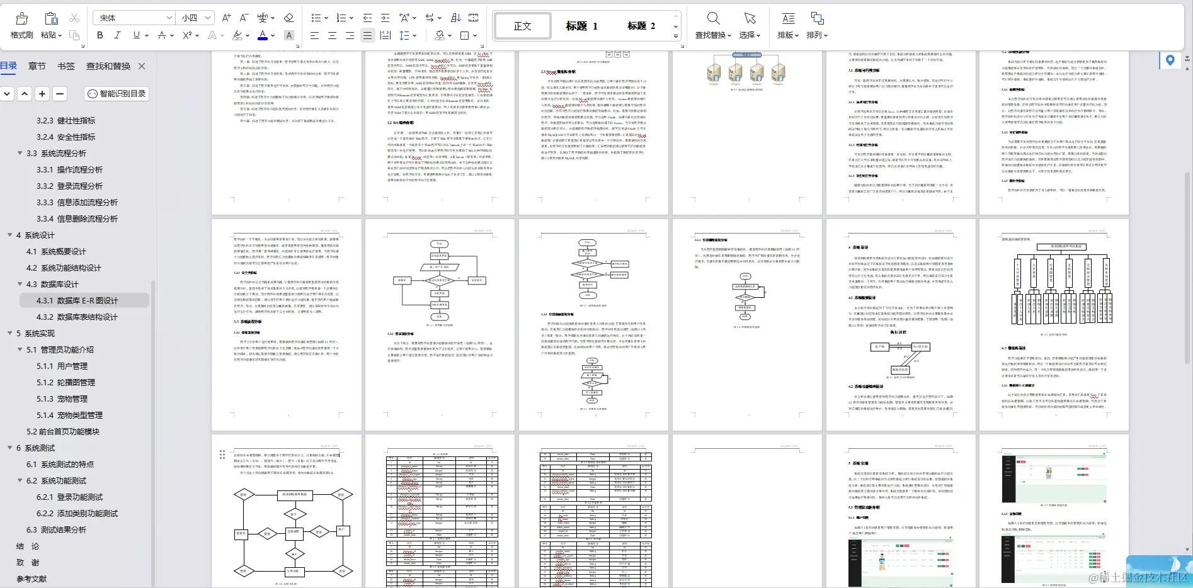Screen dimensions: 1193x588
Task: Apply strikethrough to text
Action: pos(162,35)
